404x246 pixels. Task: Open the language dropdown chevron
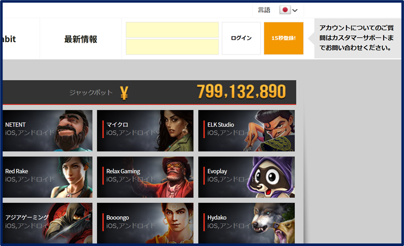[295, 10]
